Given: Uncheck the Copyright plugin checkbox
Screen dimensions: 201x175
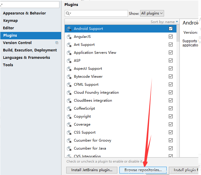Looking at the screenshot, I should point(171,116).
